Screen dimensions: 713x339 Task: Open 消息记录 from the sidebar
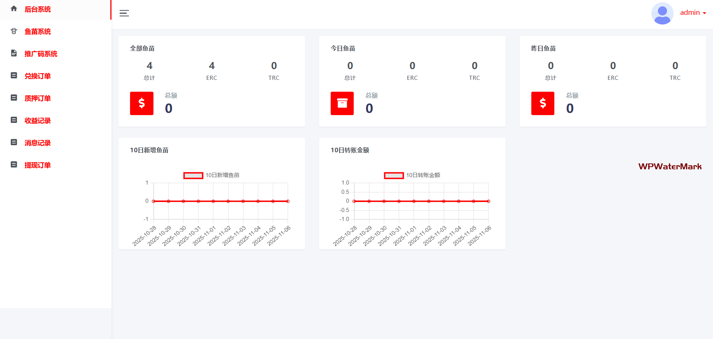[38, 143]
